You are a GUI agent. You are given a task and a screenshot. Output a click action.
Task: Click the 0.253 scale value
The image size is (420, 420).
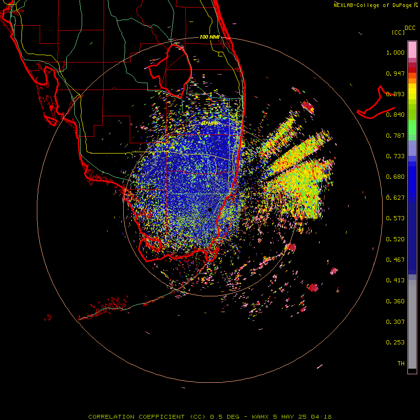pyautogui.click(x=395, y=343)
